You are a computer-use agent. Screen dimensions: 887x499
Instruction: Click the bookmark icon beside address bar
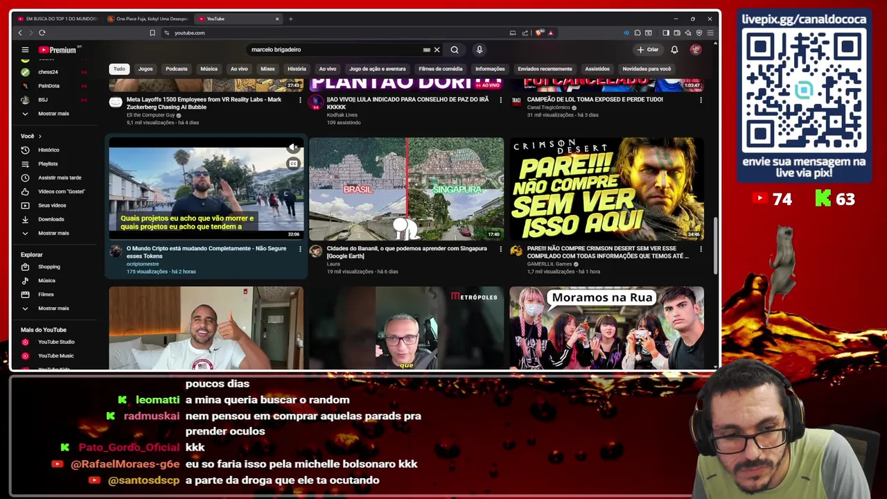[152, 33]
